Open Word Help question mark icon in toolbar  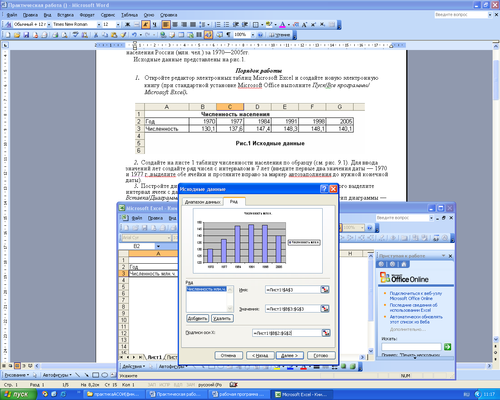[261, 35]
